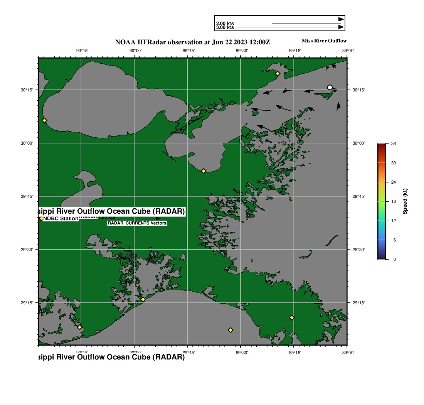Viewport: 424px width, 405px height.
Task: Select the NDBC Station legend text
Action: pos(61,219)
